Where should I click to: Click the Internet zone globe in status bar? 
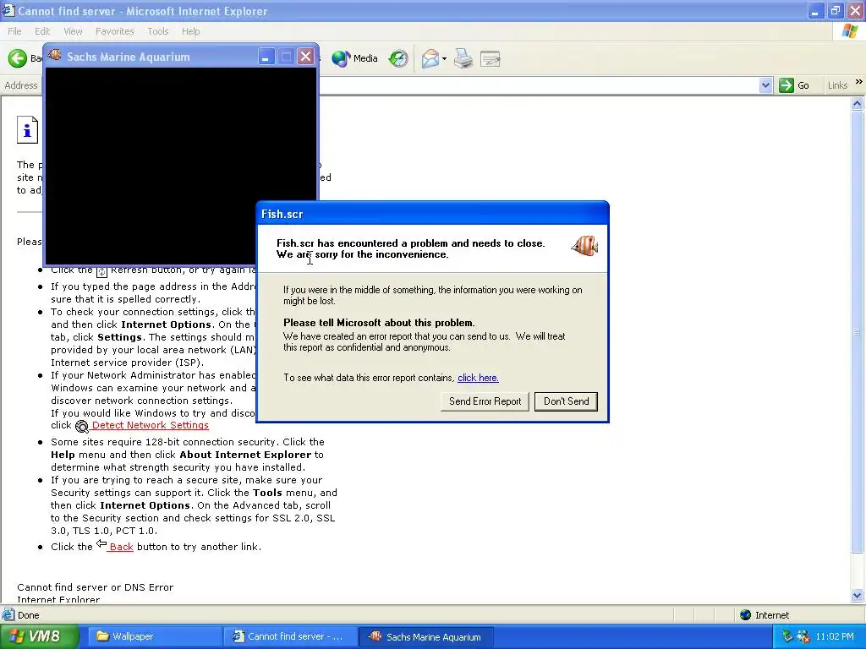(x=746, y=615)
